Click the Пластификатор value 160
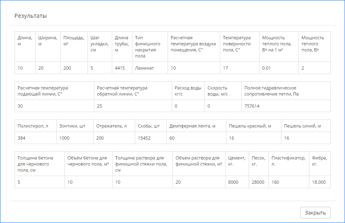This screenshot has width=345, height=223. click(x=275, y=182)
